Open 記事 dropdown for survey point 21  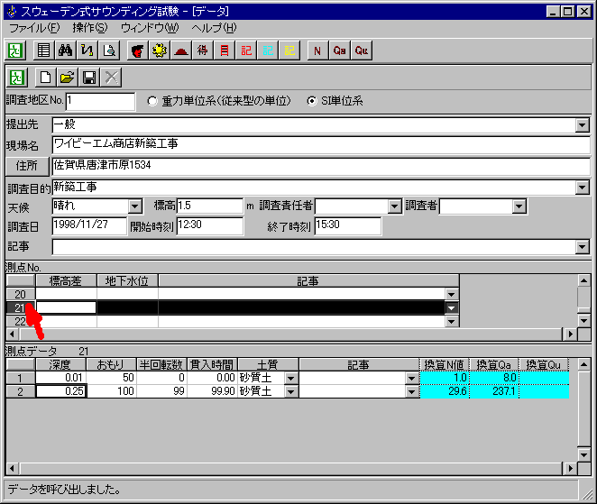(452, 308)
